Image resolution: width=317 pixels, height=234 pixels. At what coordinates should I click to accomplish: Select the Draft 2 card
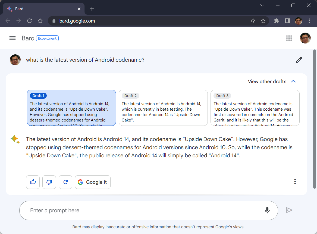coord(163,108)
